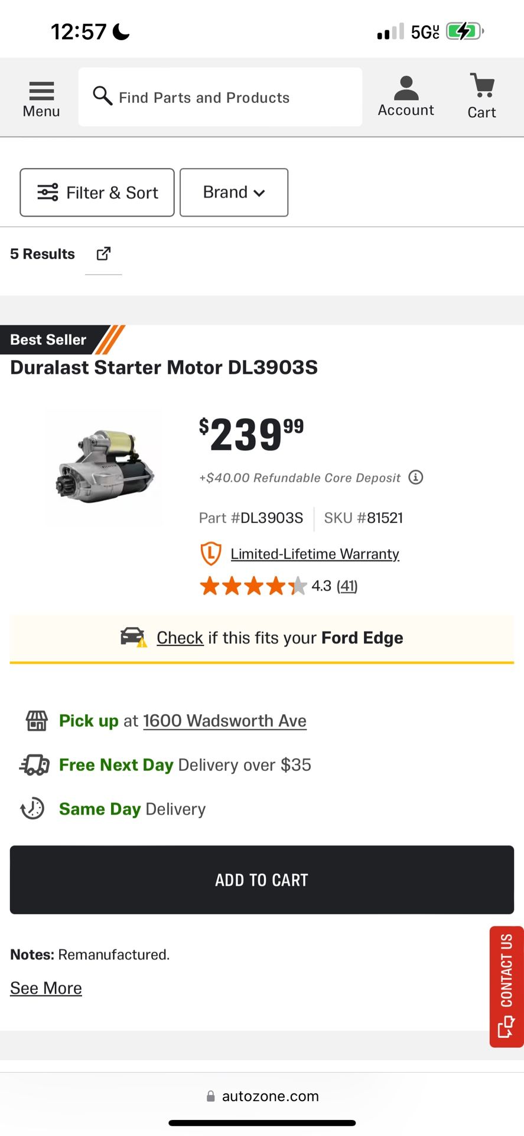
Task: Expand the Brand dropdown
Action: 234,193
